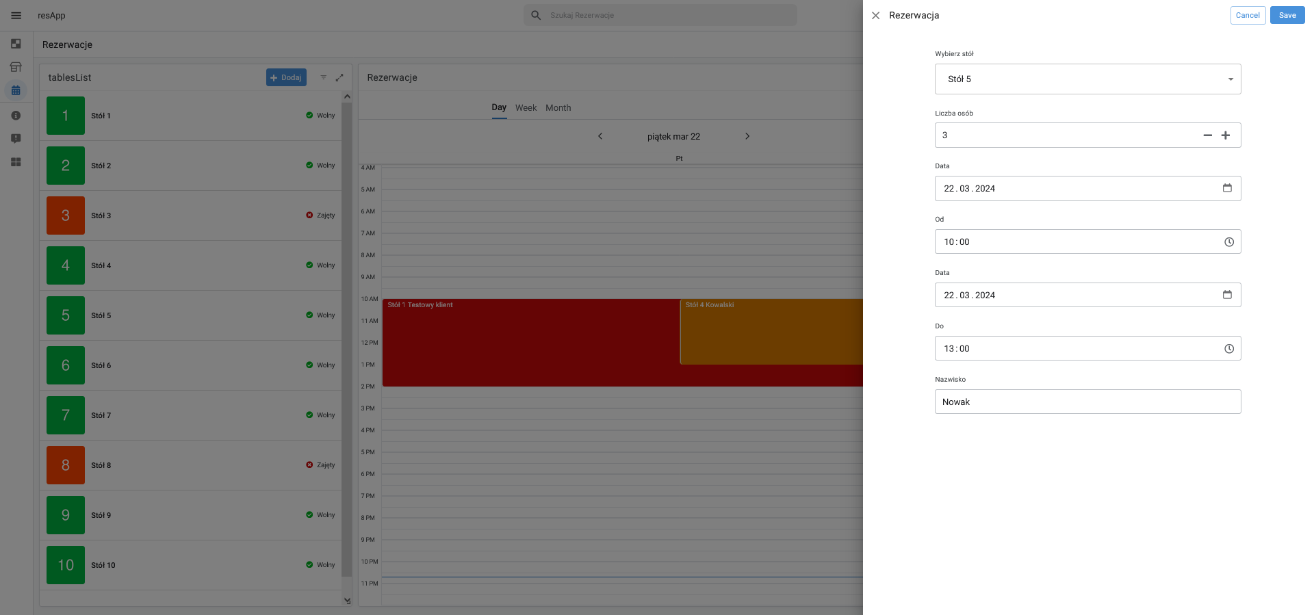Click the calendar icon in the left sidebar
Viewport: 1314px width, 615px height.
(x=16, y=90)
